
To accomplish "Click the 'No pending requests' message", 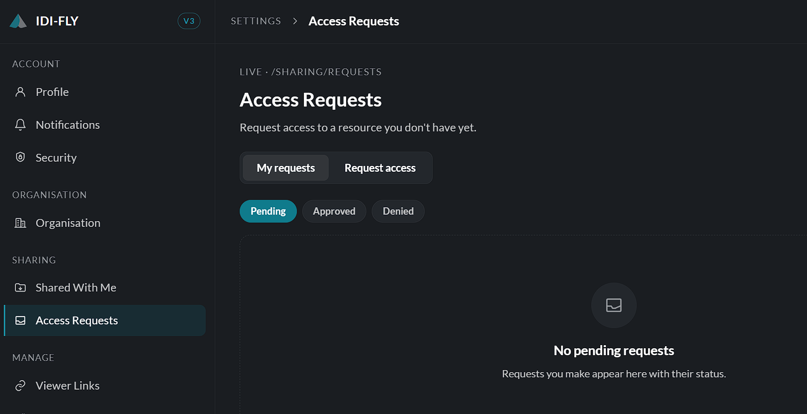I will 614,350.
